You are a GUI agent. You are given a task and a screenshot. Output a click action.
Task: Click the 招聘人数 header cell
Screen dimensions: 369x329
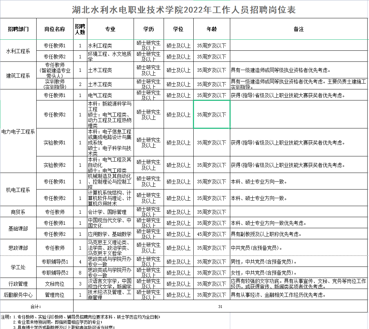[80, 29]
